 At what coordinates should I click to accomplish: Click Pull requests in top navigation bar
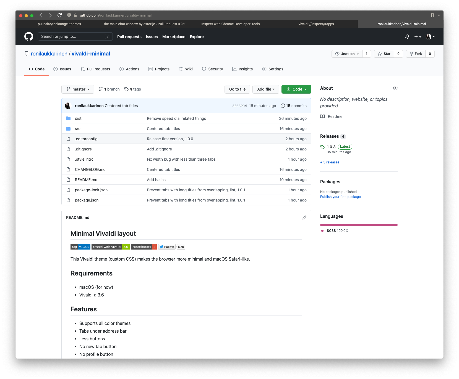[x=129, y=37]
